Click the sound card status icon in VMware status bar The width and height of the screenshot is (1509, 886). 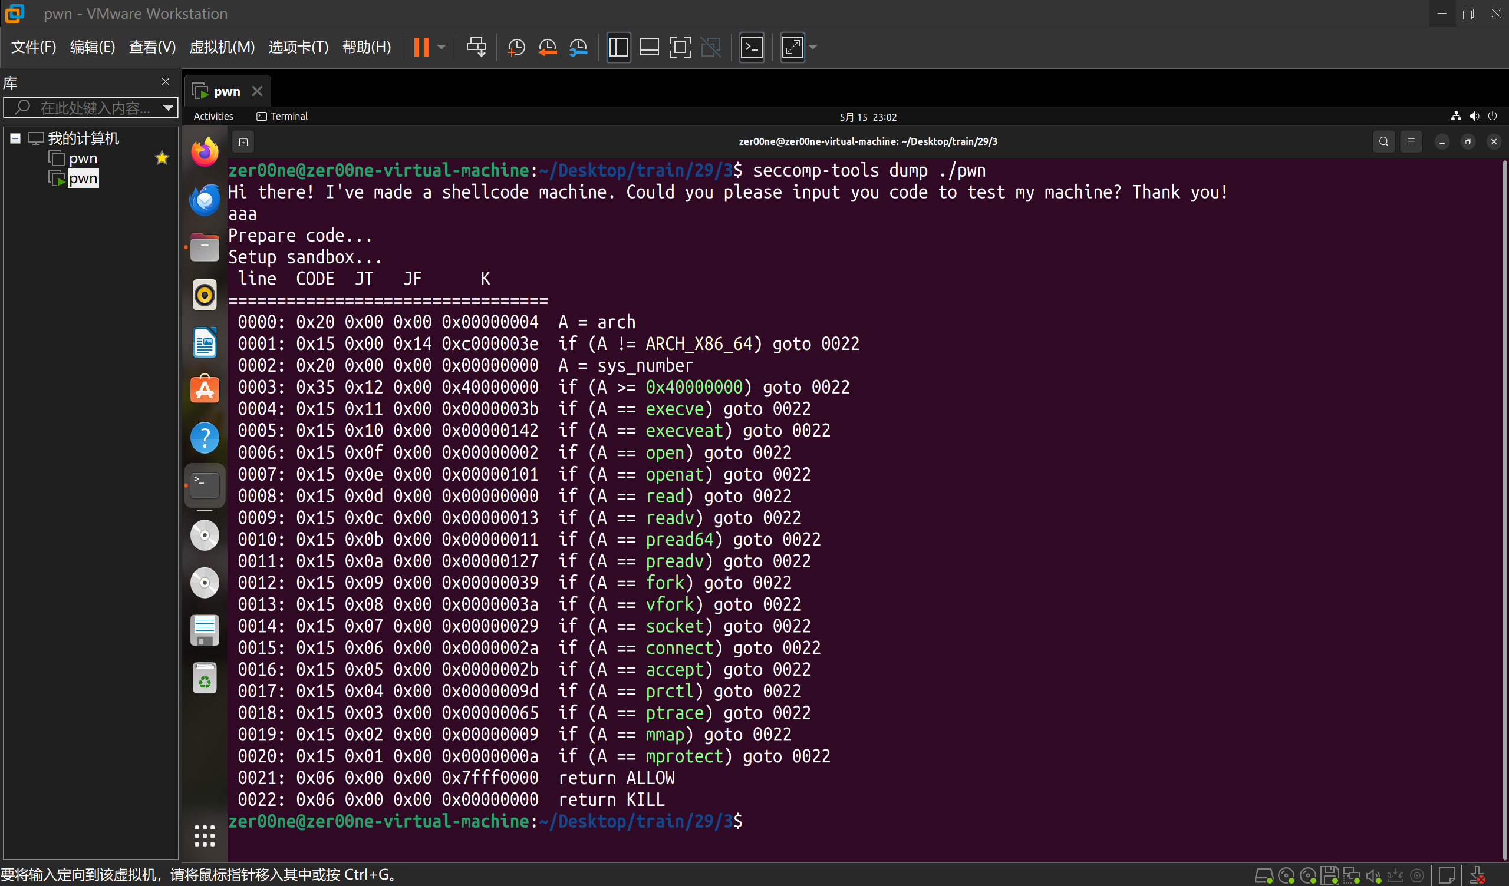pyautogui.click(x=1373, y=876)
